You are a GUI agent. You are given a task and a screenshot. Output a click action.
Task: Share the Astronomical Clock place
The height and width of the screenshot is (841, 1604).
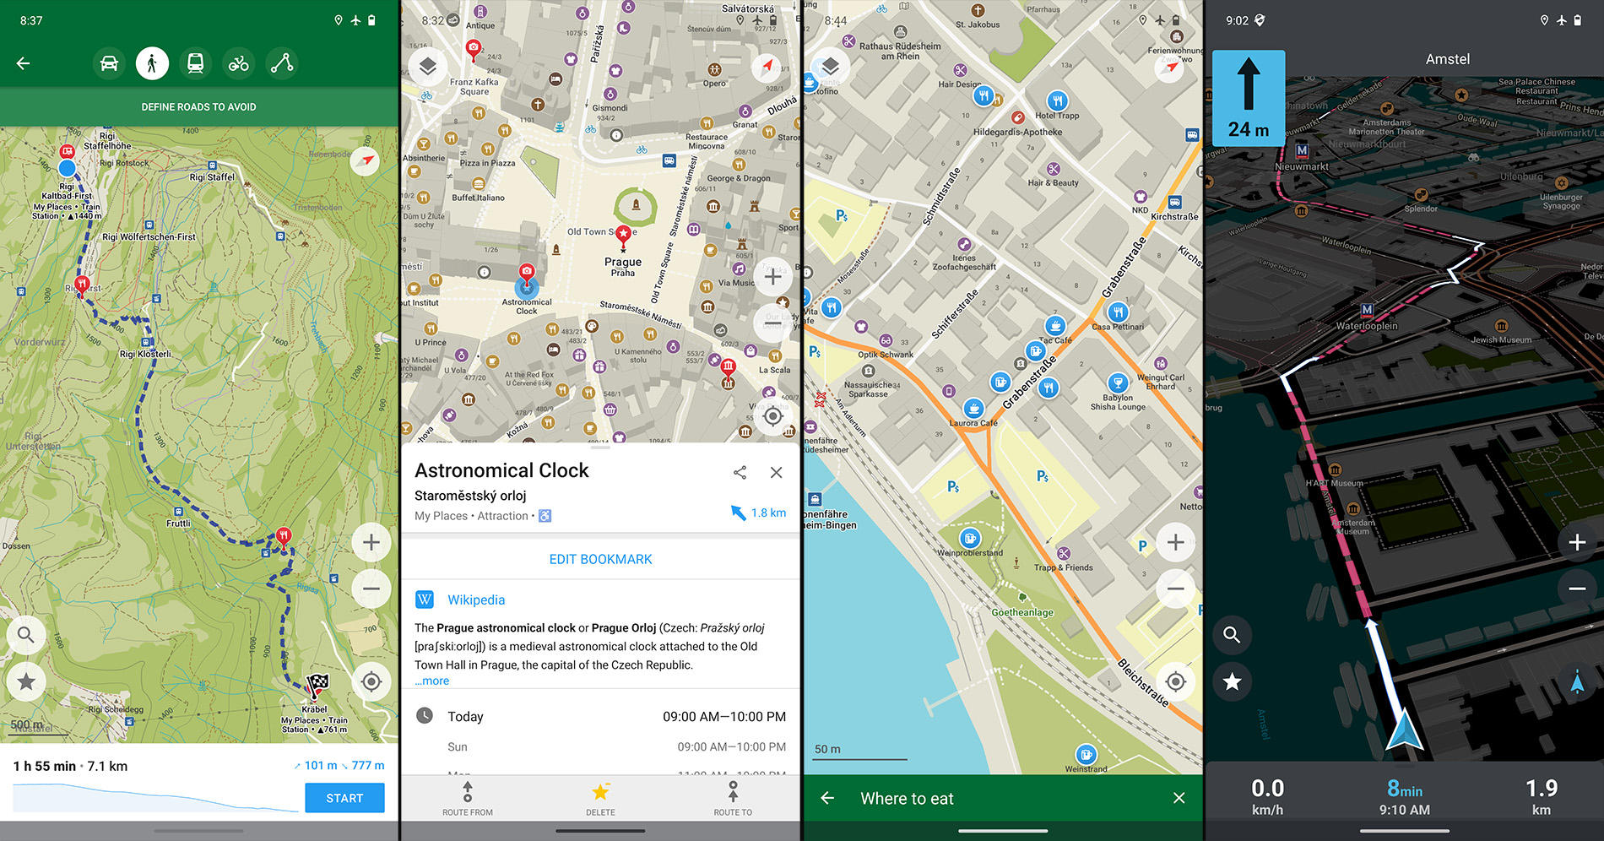click(x=740, y=472)
